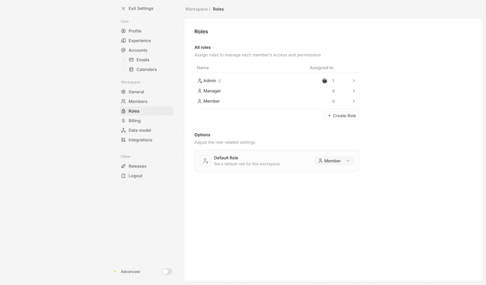The height and width of the screenshot is (285, 486).
Task: Click the Admin role name
Action: pyautogui.click(x=210, y=81)
